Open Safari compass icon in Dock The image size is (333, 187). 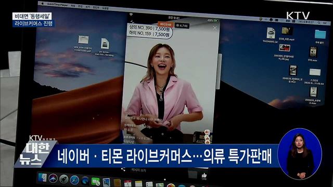(x=74, y=180)
